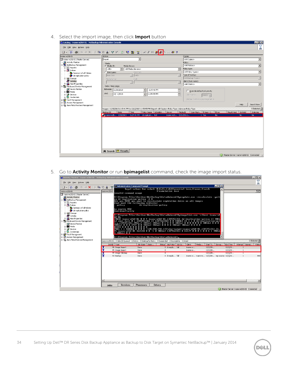Select Catalog node in Catalog window tree

pos(73,81)
